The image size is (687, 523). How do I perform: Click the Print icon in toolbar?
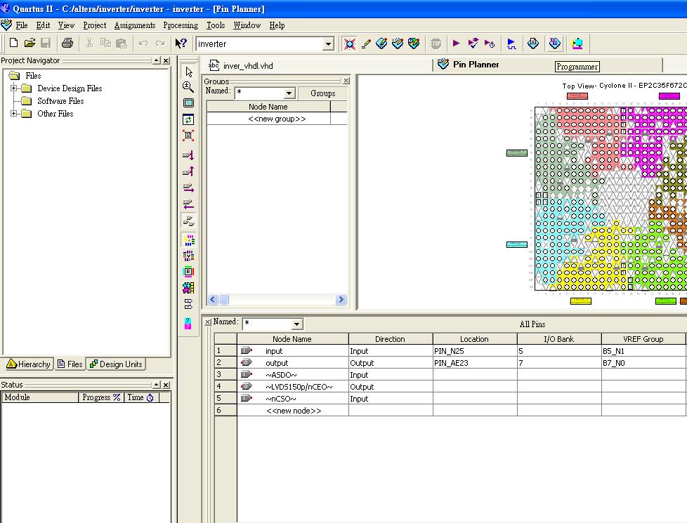[67, 44]
